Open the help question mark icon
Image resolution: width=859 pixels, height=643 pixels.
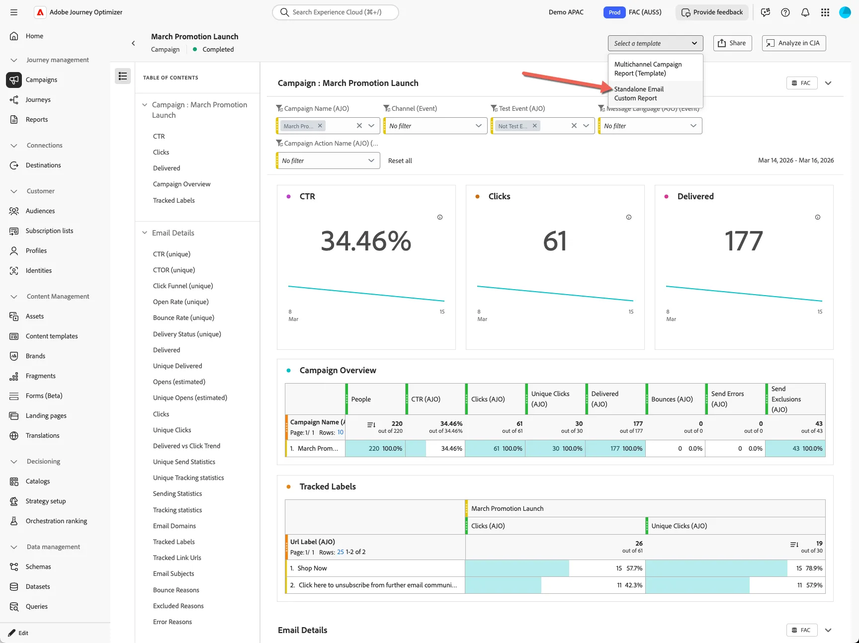(x=785, y=12)
